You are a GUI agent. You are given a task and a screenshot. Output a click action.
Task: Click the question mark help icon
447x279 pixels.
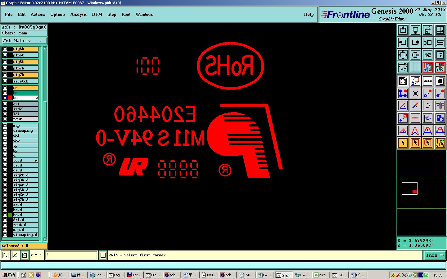pyautogui.click(x=440, y=55)
